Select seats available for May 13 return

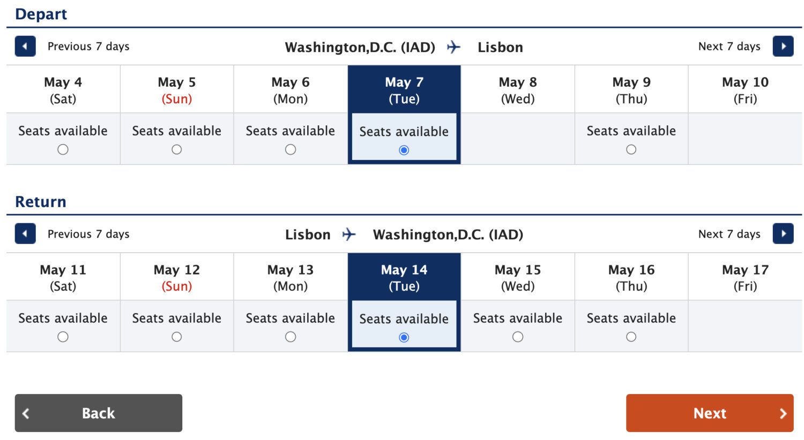coord(291,337)
